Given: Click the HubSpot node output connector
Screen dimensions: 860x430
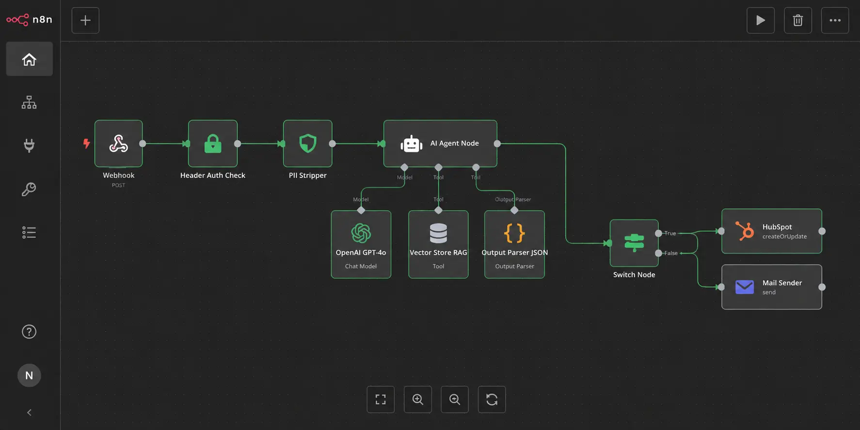Looking at the screenshot, I should click(822, 231).
